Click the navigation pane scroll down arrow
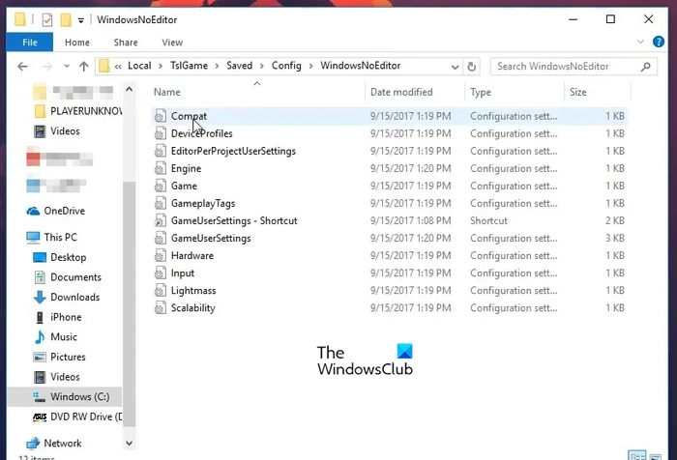The image size is (677, 460). (x=129, y=444)
